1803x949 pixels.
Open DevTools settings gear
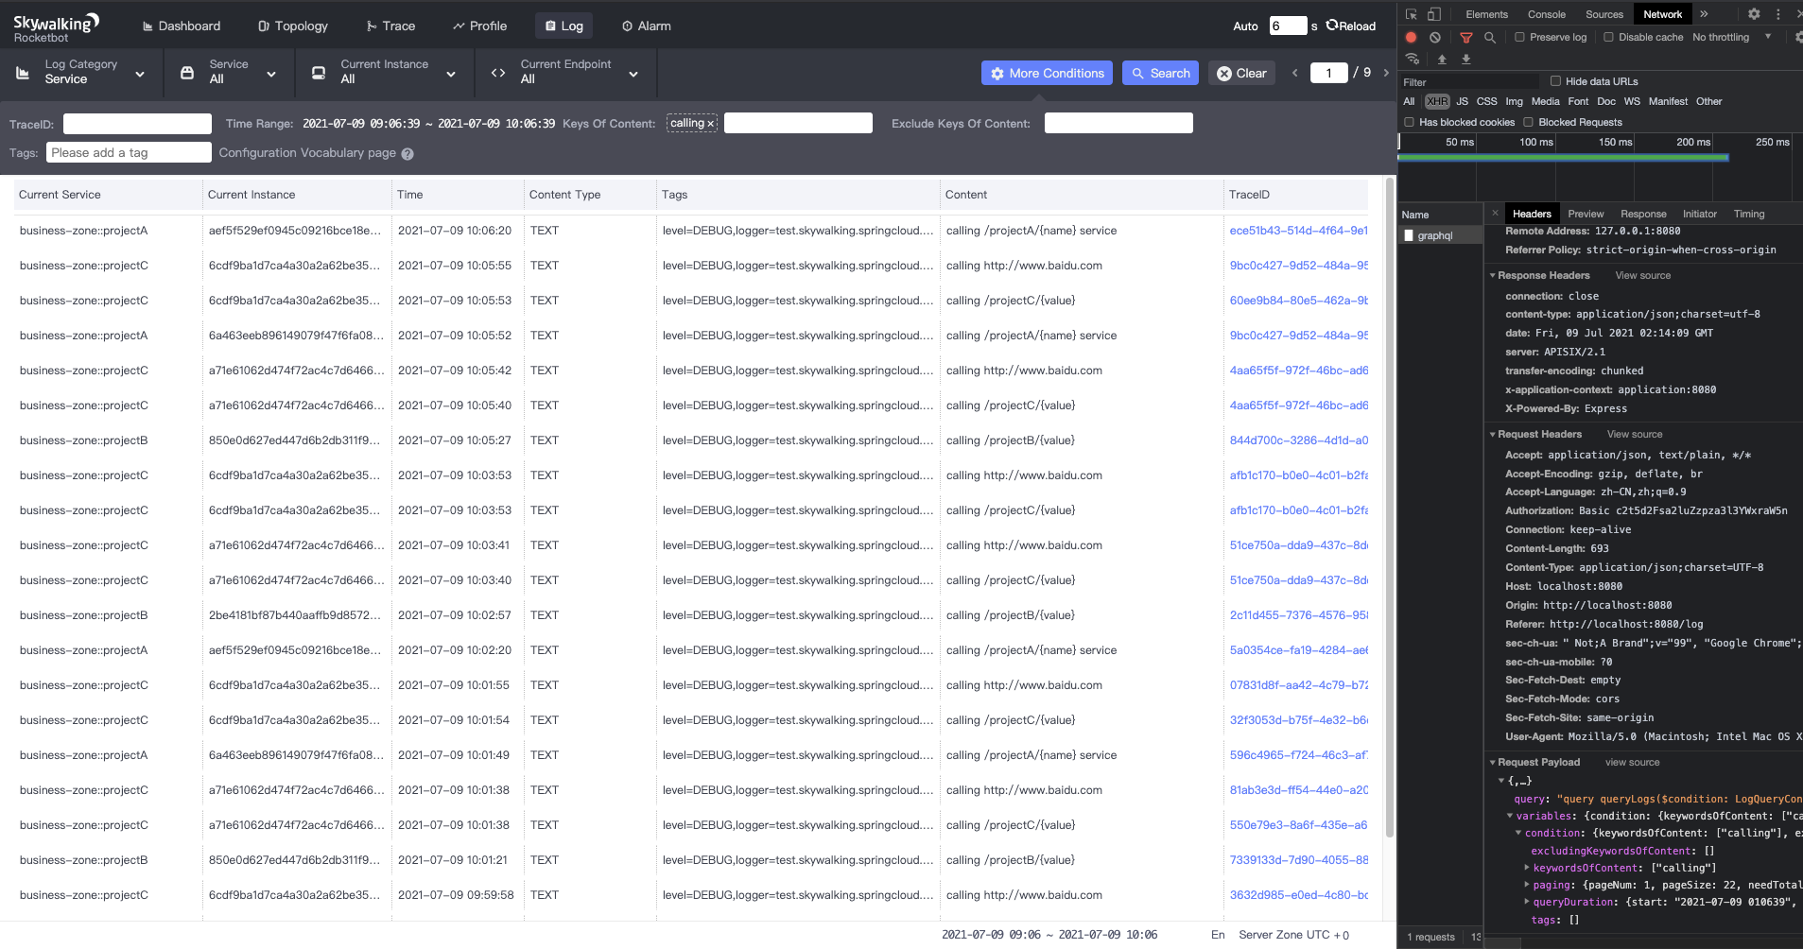pyautogui.click(x=1754, y=14)
